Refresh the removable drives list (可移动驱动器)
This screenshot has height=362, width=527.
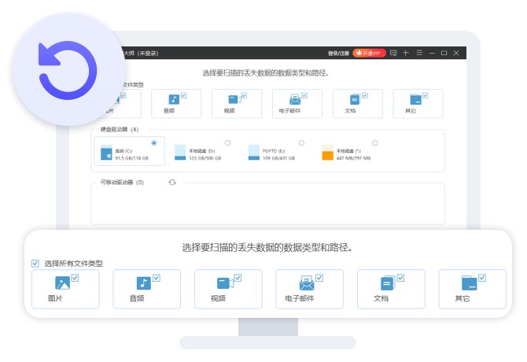coord(172,183)
